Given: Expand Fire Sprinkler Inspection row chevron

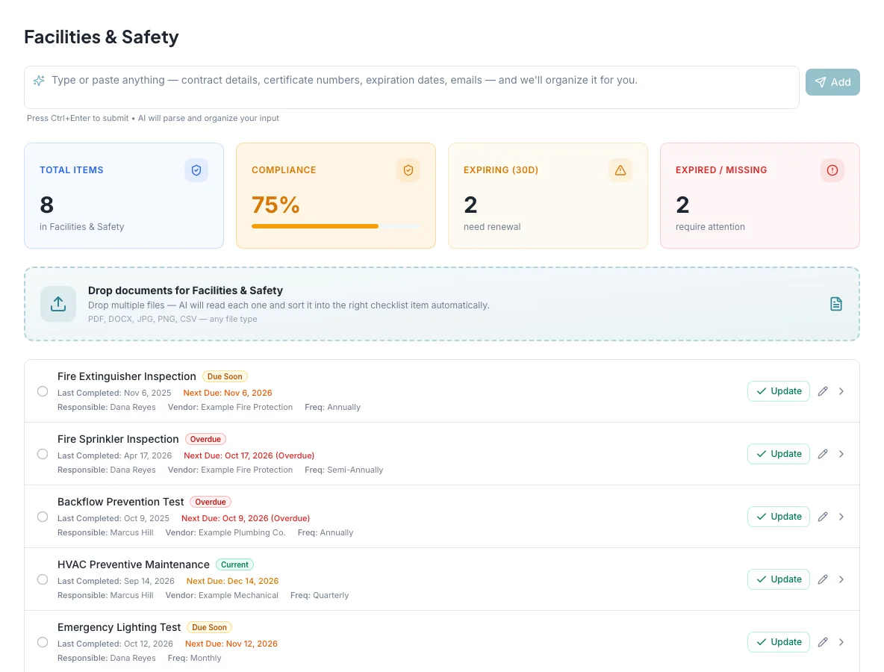Looking at the screenshot, I should click(x=841, y=454).
